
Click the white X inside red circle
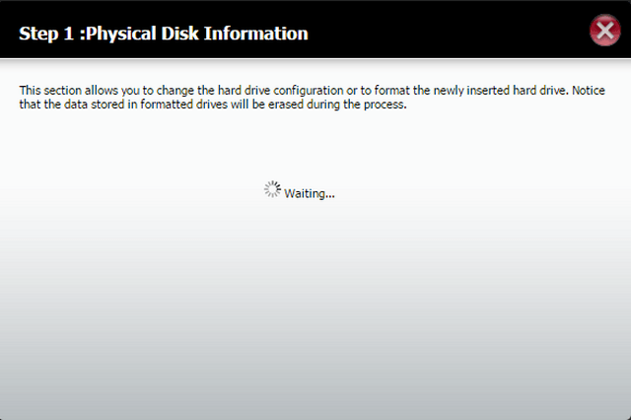(x=604, y=31)
